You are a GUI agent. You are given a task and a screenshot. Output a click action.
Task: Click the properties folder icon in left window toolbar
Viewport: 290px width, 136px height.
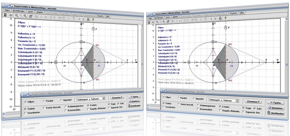tap(31, 16)
